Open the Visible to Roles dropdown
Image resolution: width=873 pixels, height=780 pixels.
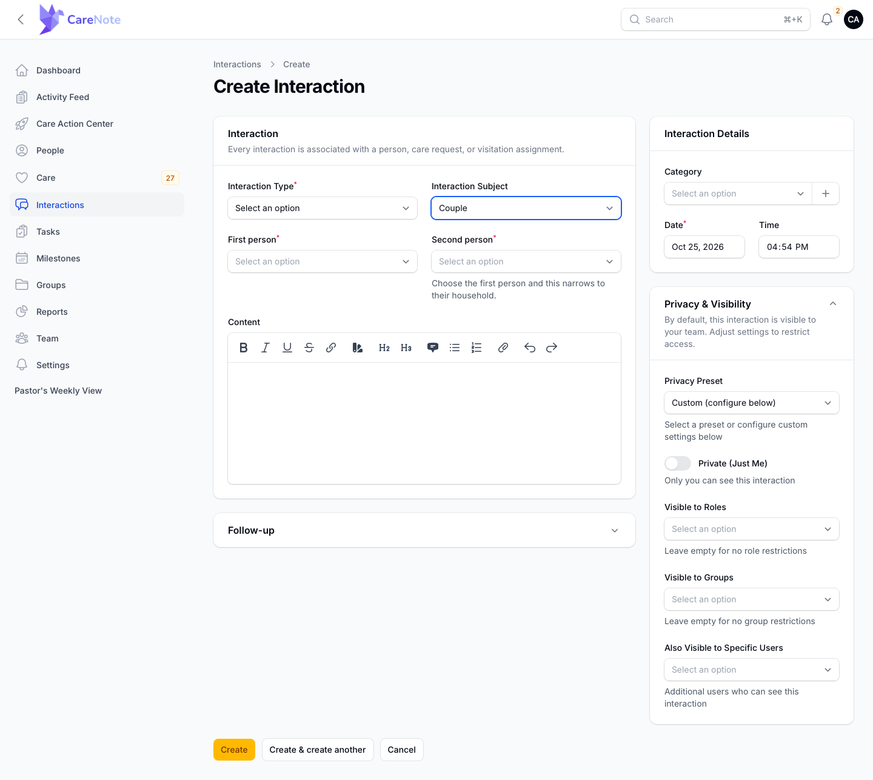click(x=752, y=529)
